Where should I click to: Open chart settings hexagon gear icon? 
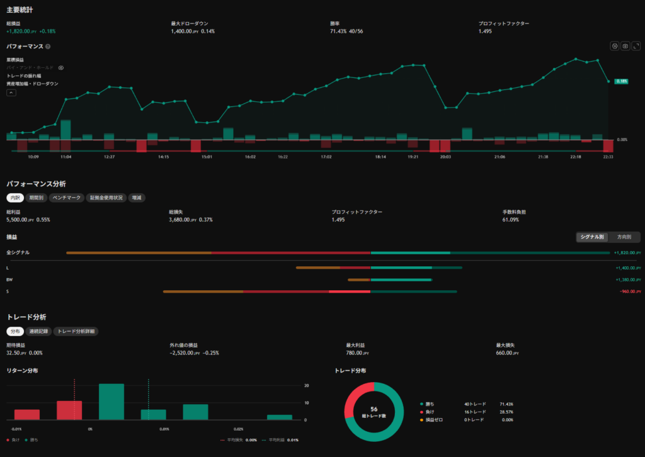(615, 46)
